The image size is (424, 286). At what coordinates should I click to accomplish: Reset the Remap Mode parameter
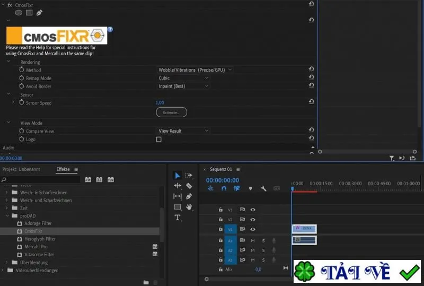[x=311, y=77]
